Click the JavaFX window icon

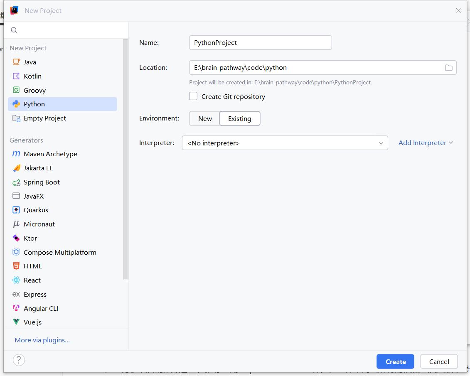tap(16, 196)
